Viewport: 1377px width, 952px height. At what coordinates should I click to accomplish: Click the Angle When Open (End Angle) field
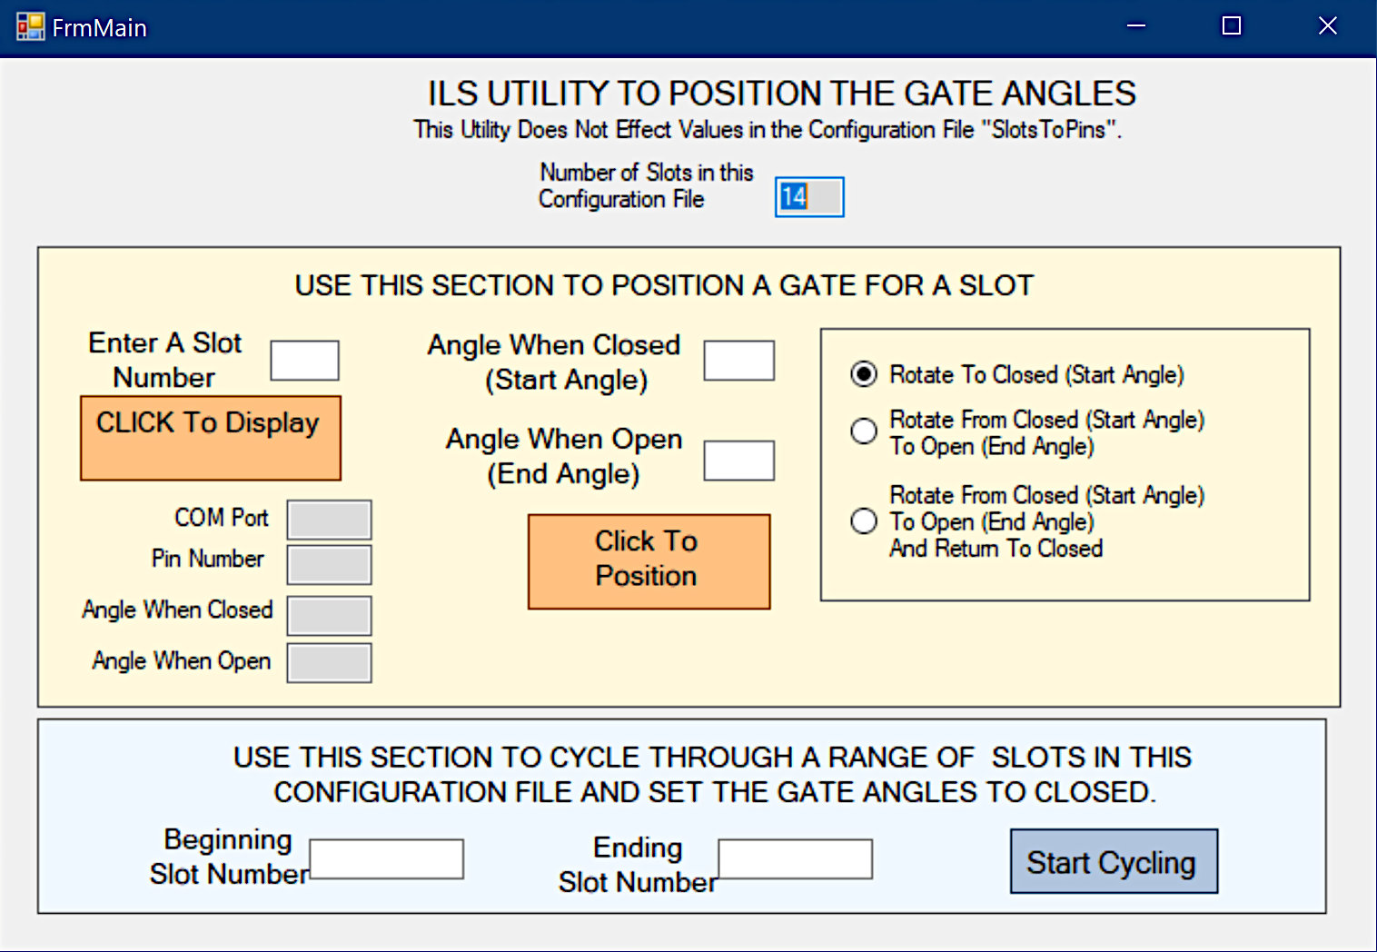[739, 461]
